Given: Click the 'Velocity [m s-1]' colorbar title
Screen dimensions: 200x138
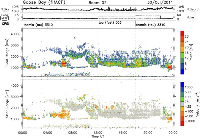Looking at the screenshot, I should [197, 104].
